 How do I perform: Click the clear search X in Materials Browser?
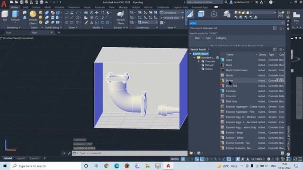pos(282,23)
